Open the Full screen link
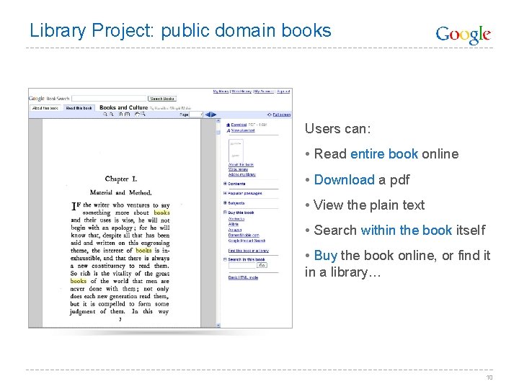Image resolution: width=519 pixels, height=389 pixels. point(282,115)
